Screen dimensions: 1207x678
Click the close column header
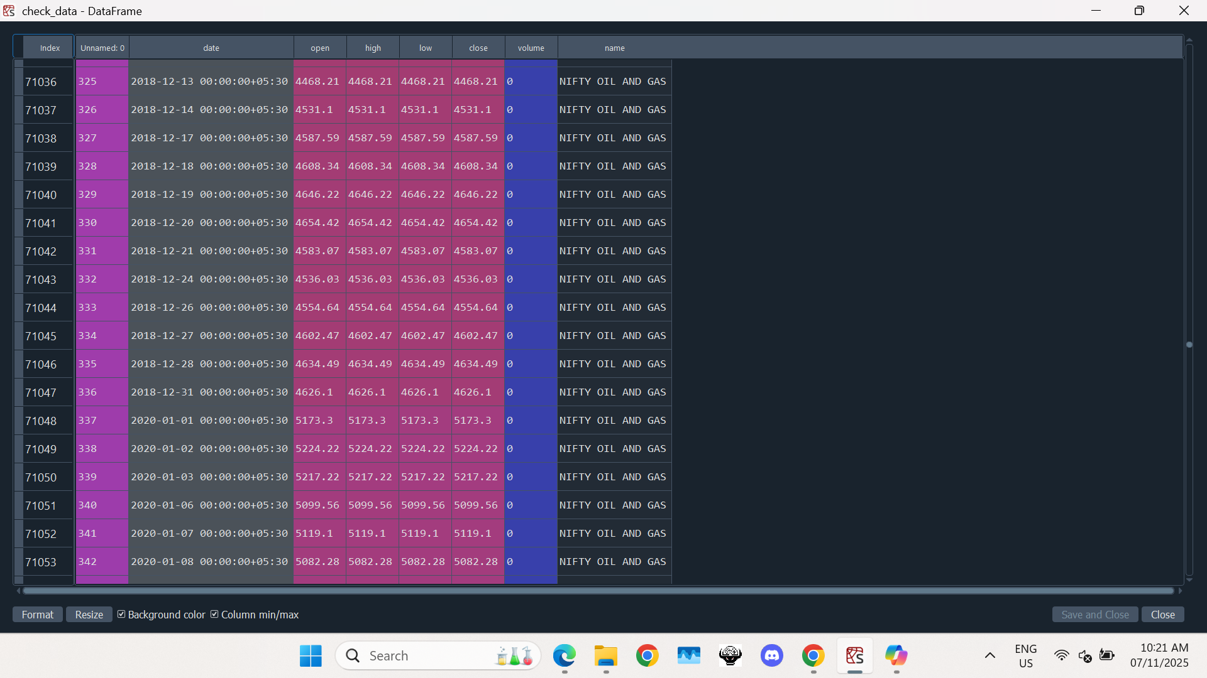(478, 48)
